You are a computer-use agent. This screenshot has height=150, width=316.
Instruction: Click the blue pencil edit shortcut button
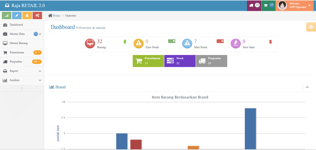coord(17,15)
